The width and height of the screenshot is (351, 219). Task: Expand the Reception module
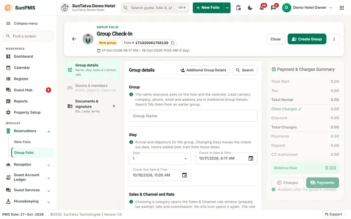[49, 165]
